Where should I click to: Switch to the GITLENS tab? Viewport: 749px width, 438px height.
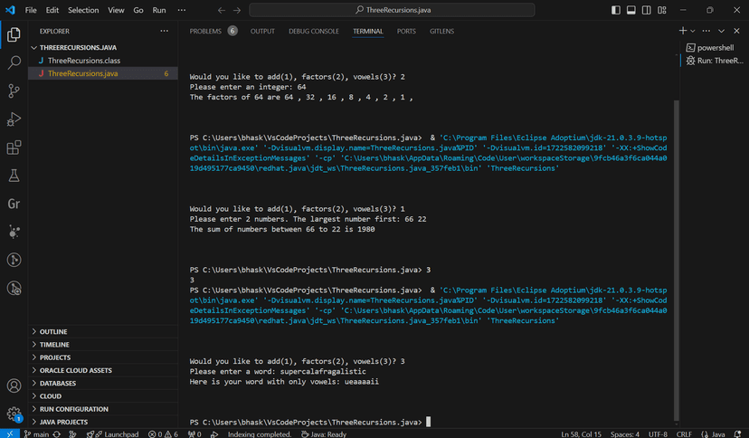[x=441, y=31]
